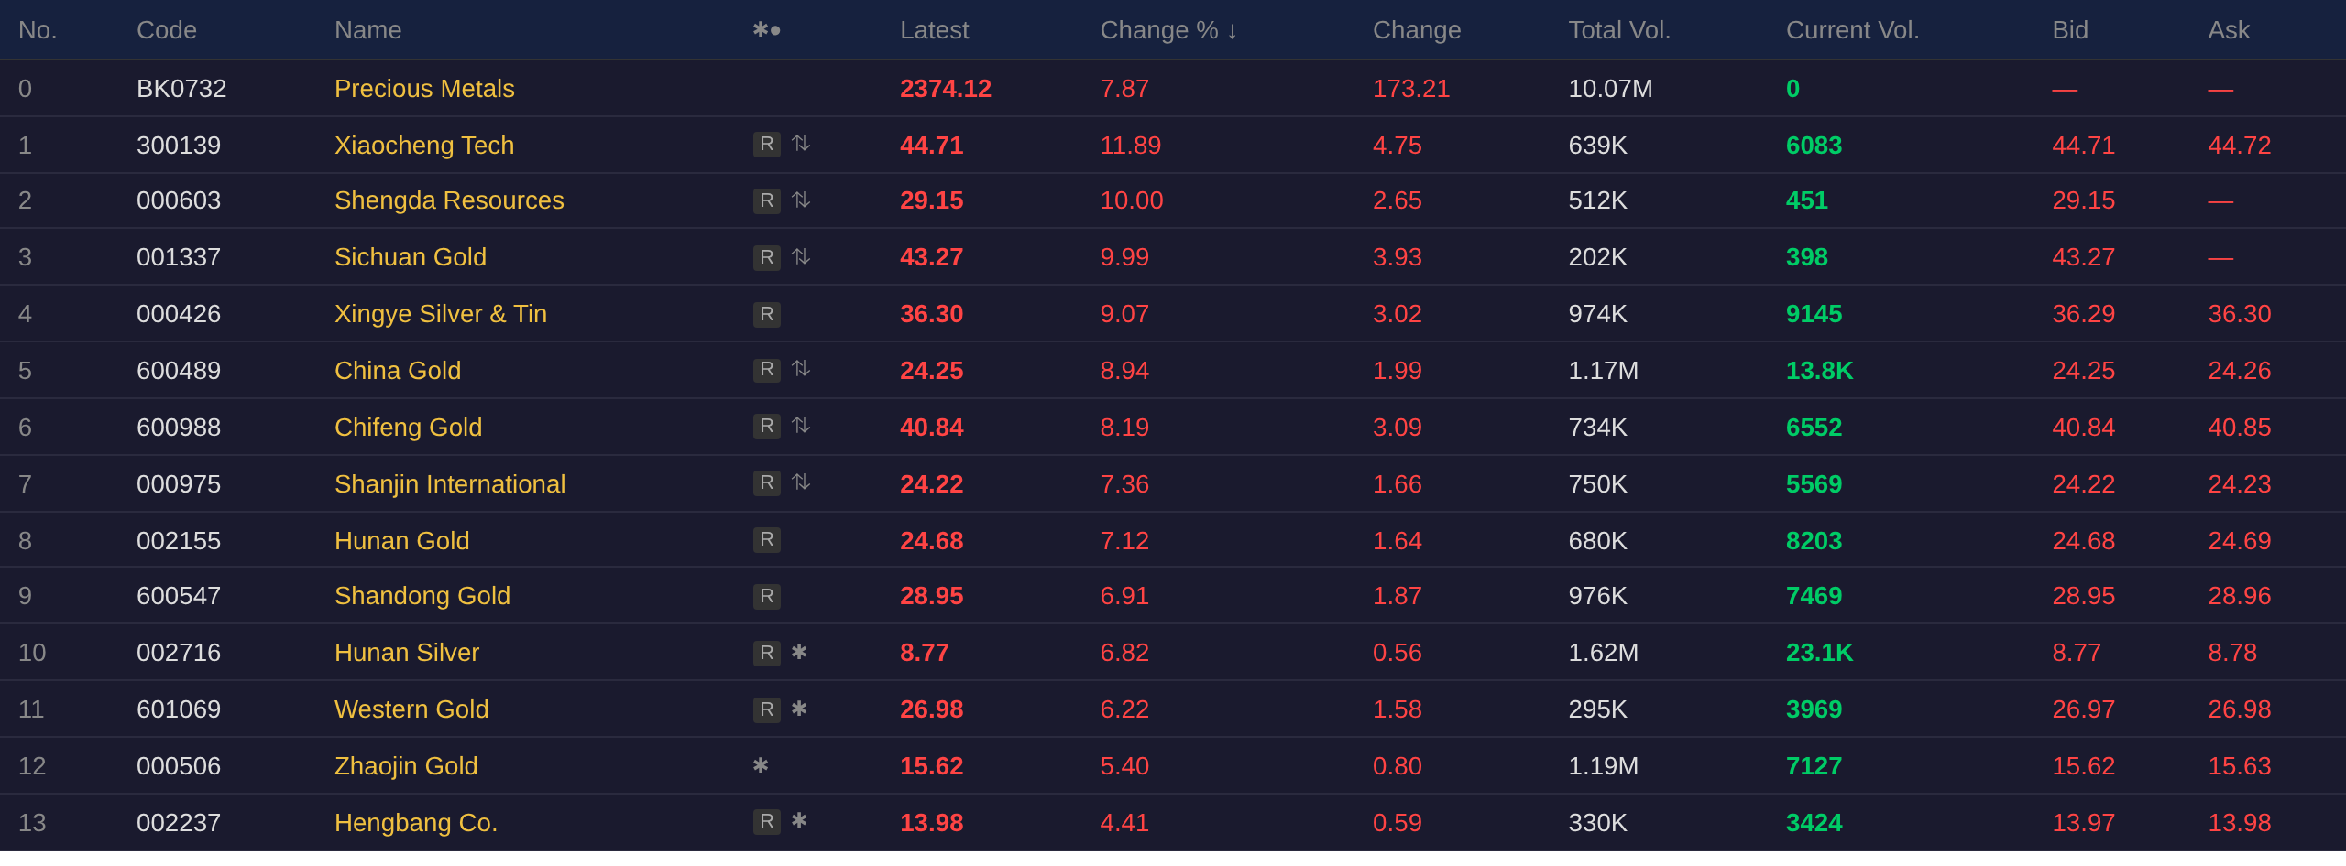Sort the table by Code header
This screenshot has width=2346, height=866.
click(167, 30)
